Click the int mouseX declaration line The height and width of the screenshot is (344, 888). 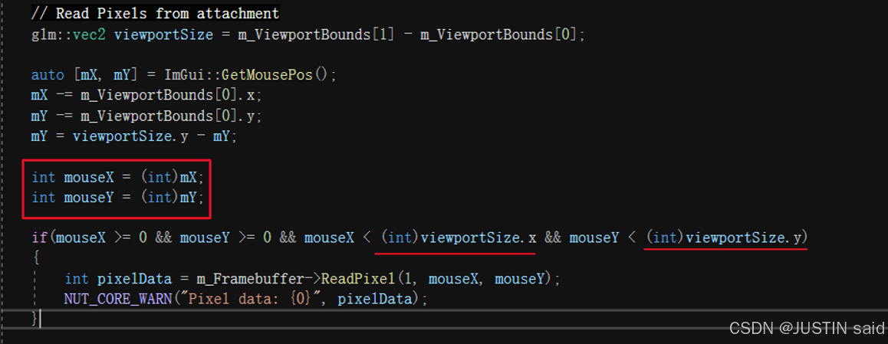point(119,177)
